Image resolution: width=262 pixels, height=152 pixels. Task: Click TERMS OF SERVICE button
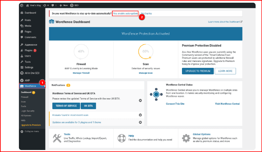(66, 106)
